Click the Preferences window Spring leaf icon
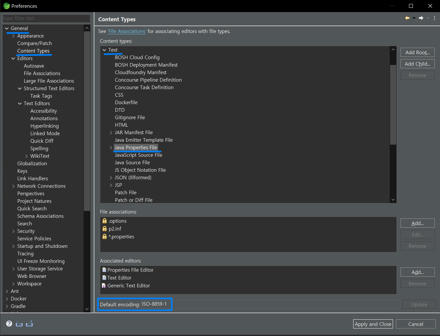The image size is (440, 336). (6, 6)
